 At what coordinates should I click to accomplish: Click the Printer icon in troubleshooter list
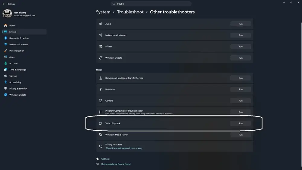pos(101,47)
